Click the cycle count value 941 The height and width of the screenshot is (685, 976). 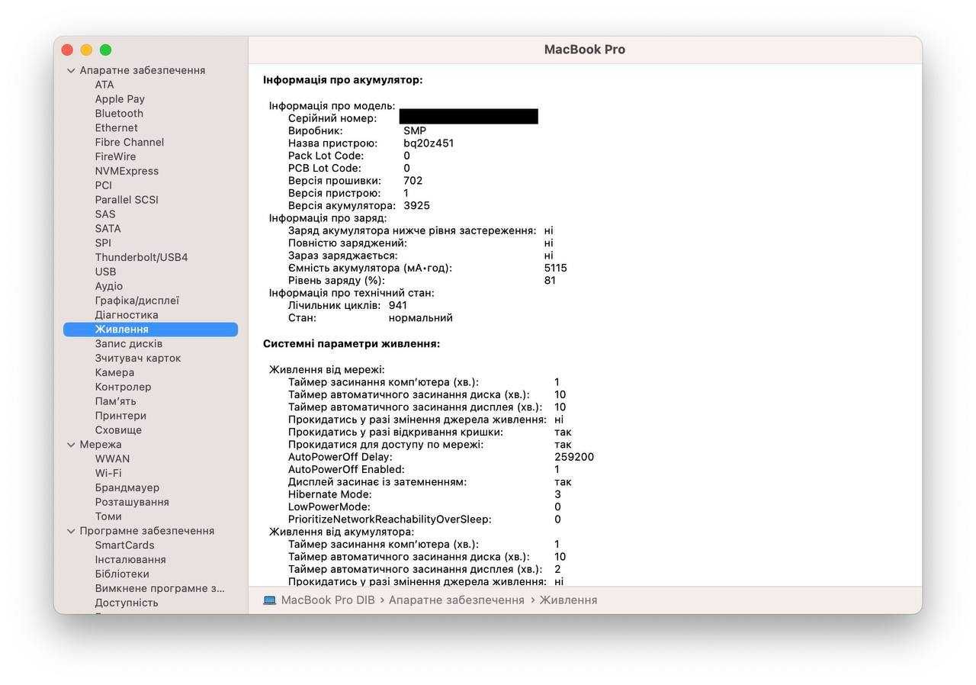pyautogui.click(x=398, y=305)
